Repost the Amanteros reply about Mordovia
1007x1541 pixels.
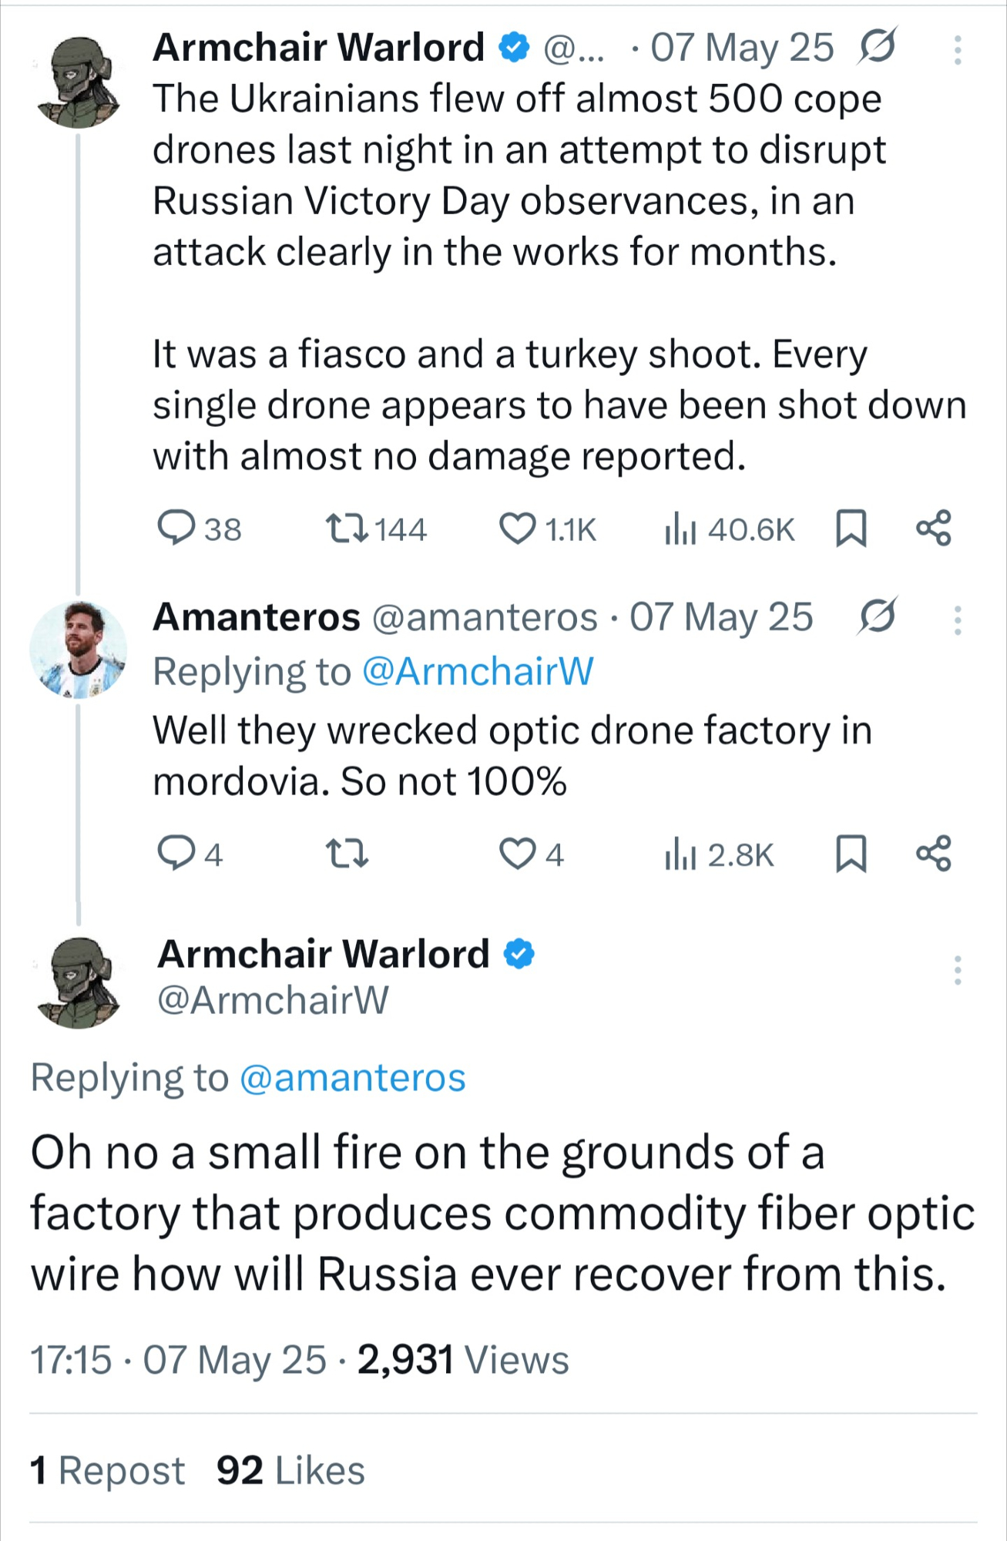point(347,854)
